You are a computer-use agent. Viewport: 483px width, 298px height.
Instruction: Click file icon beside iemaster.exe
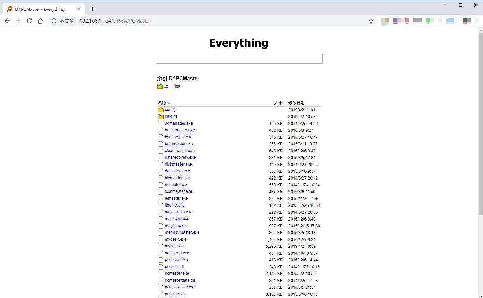click(x=161, y=198)
